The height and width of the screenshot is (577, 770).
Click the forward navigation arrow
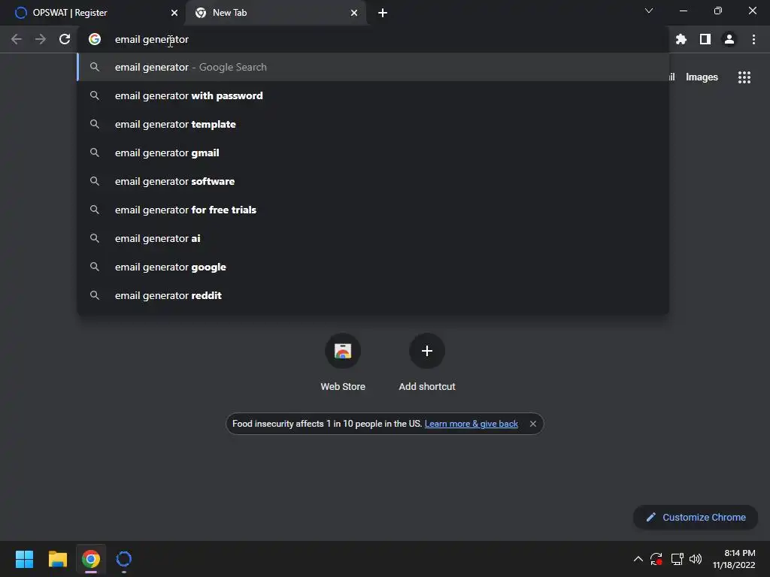pyautogui.click(x=41, y=39)
